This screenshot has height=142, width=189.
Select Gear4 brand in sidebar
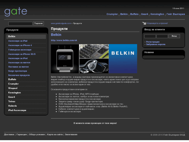click(12, 97)
